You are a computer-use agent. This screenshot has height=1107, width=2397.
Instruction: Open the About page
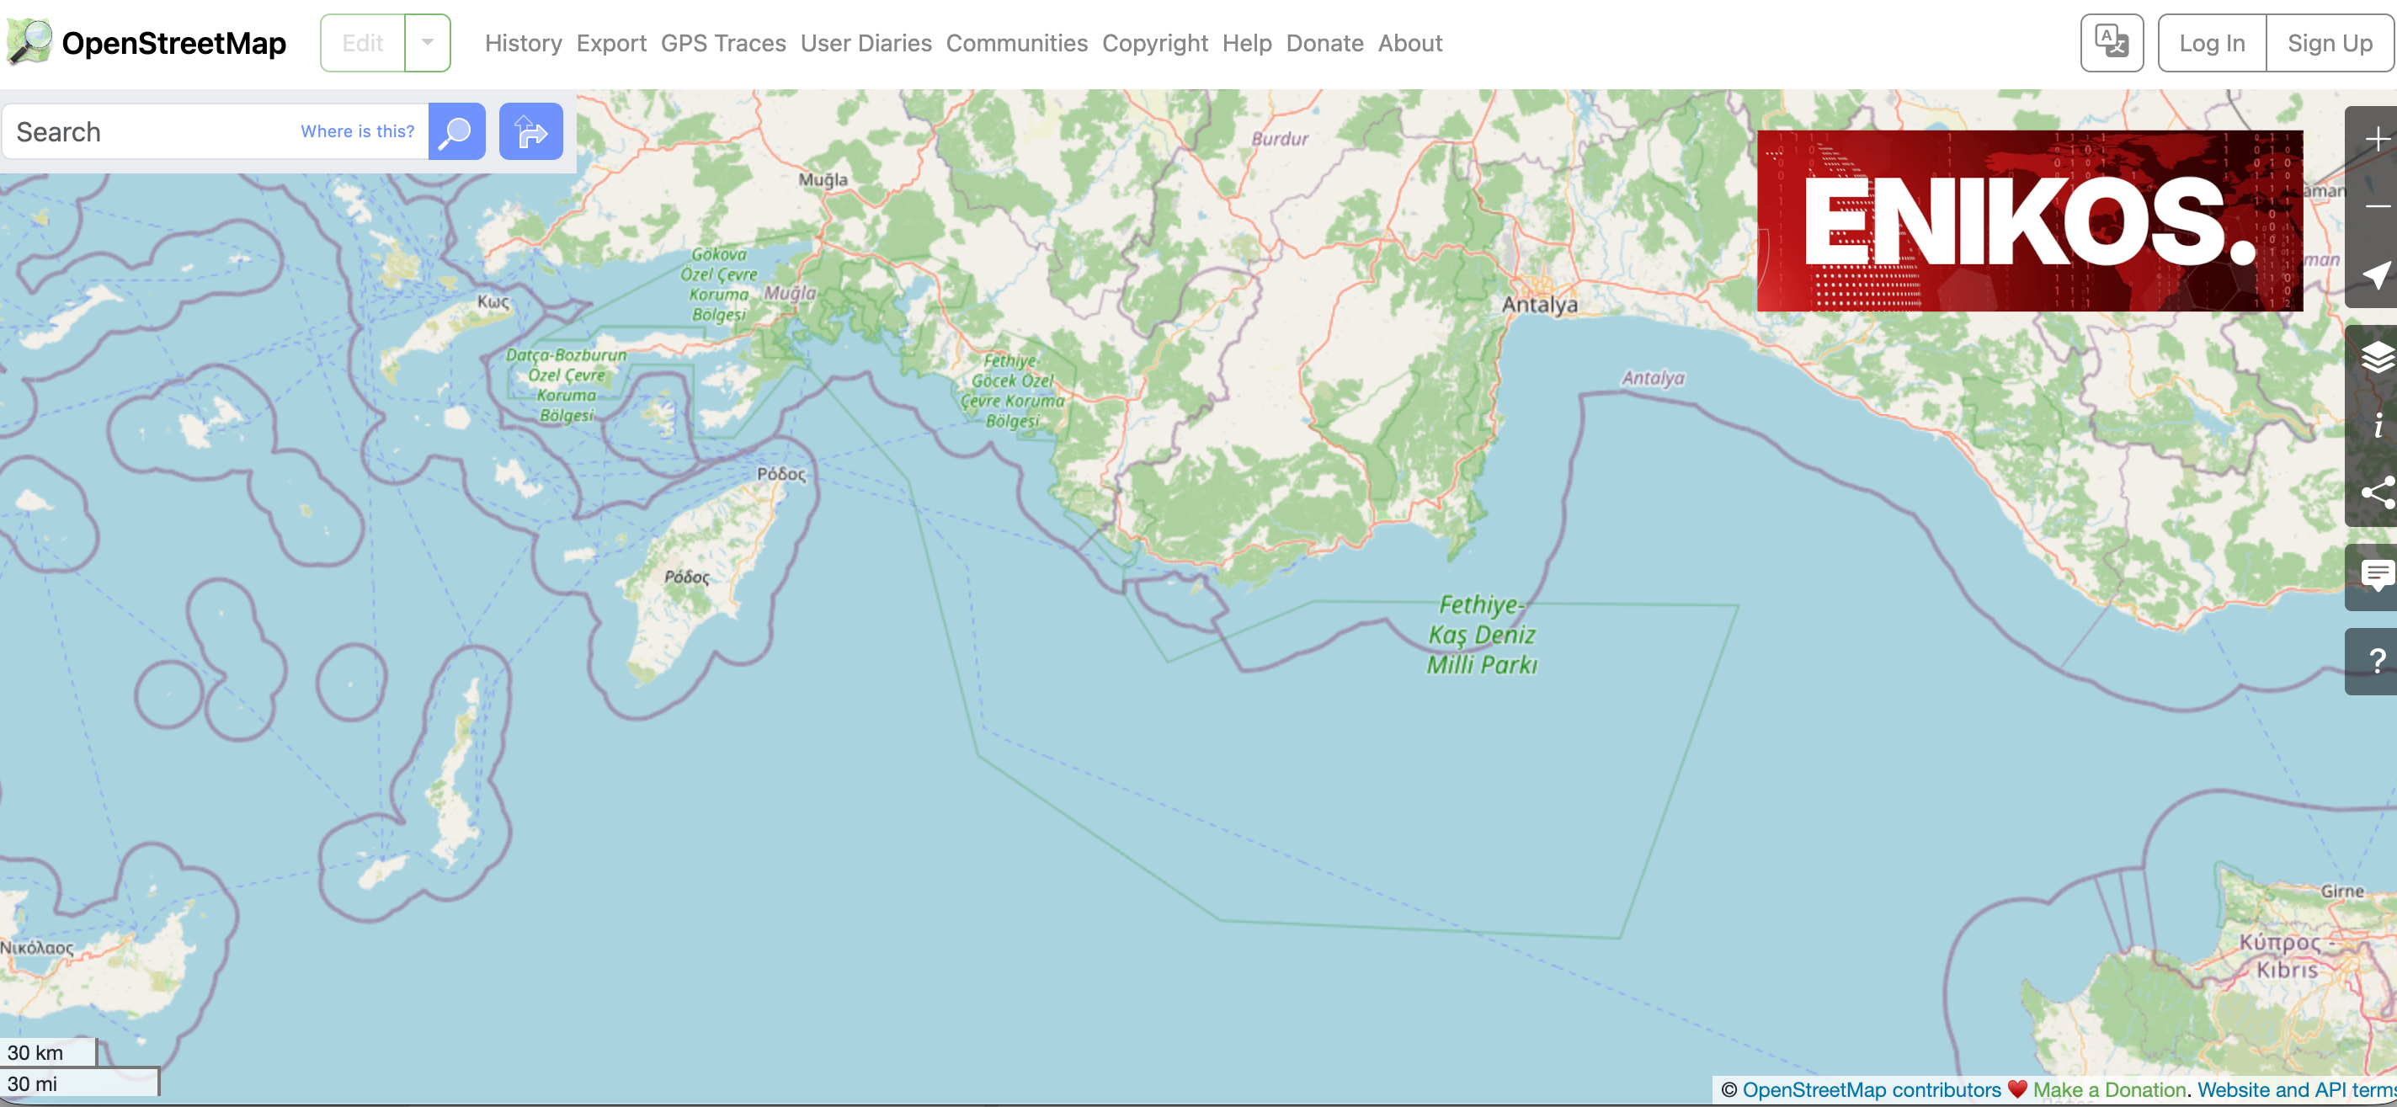tap(1409, 43)
